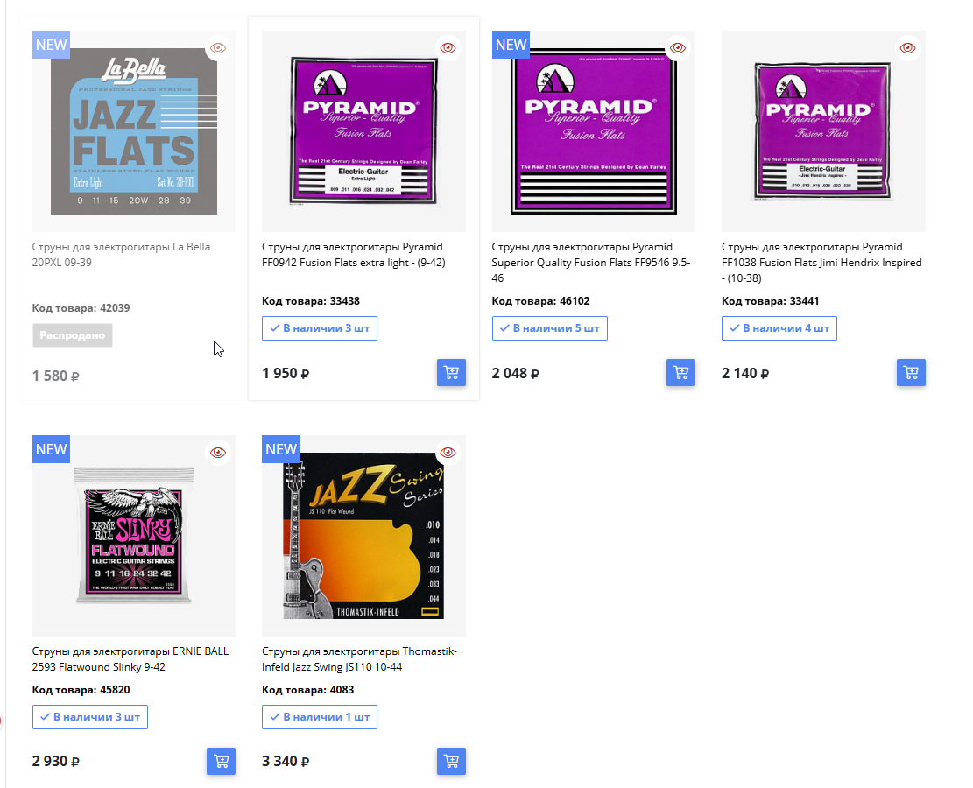Open Pyramid FF0942 Fusion Flats title link

(354, 255)
